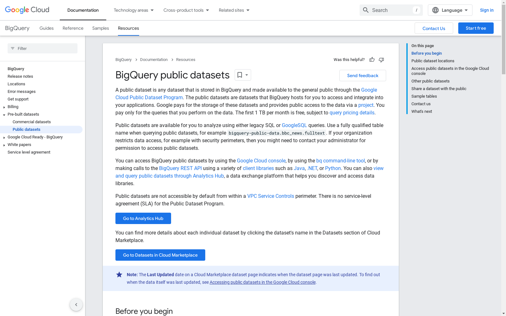Open the project link in paragraph
The image size is (506, 316).
366,105
